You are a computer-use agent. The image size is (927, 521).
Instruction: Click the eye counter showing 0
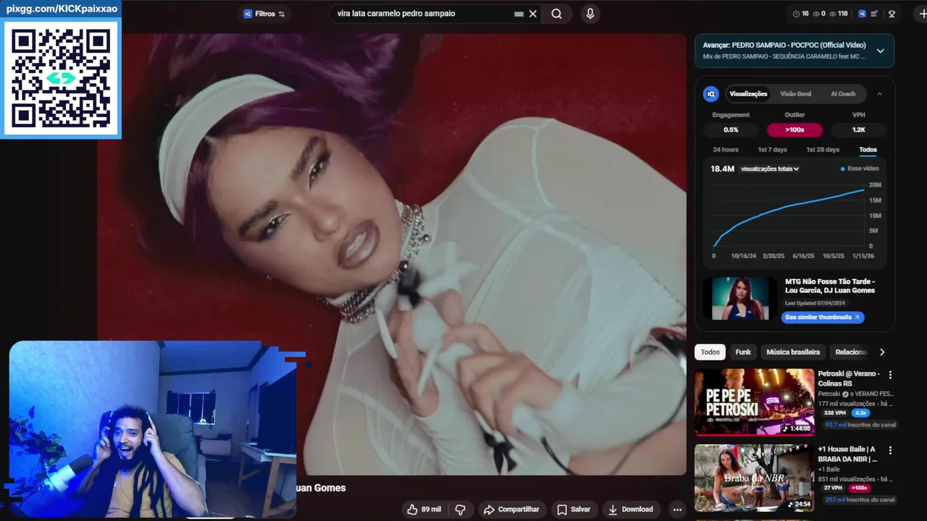(x=819, y=14)
